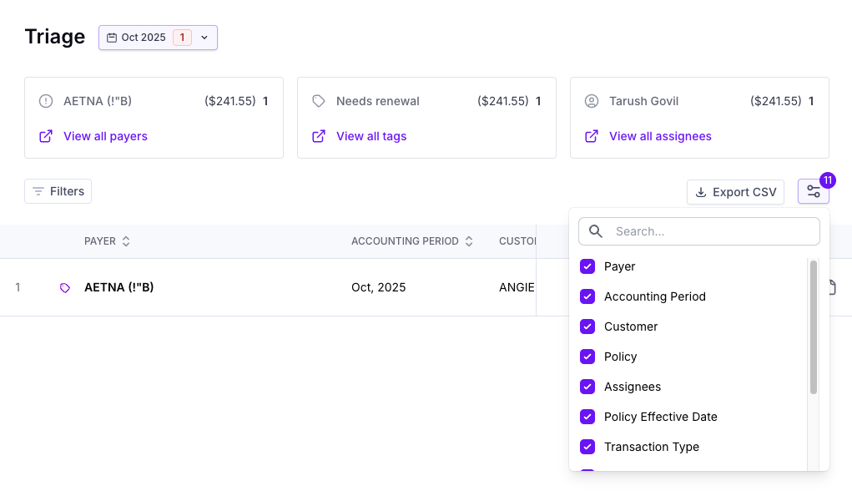
Task: Click the column picker scrollbar thumb
Action: [x=814, y=327]
